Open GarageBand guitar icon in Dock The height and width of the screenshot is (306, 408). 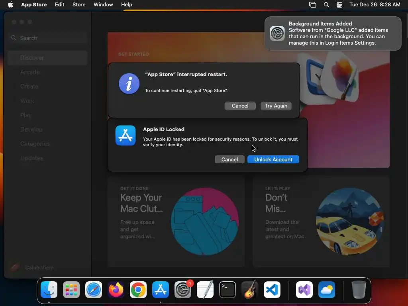[x=250, y=290]
